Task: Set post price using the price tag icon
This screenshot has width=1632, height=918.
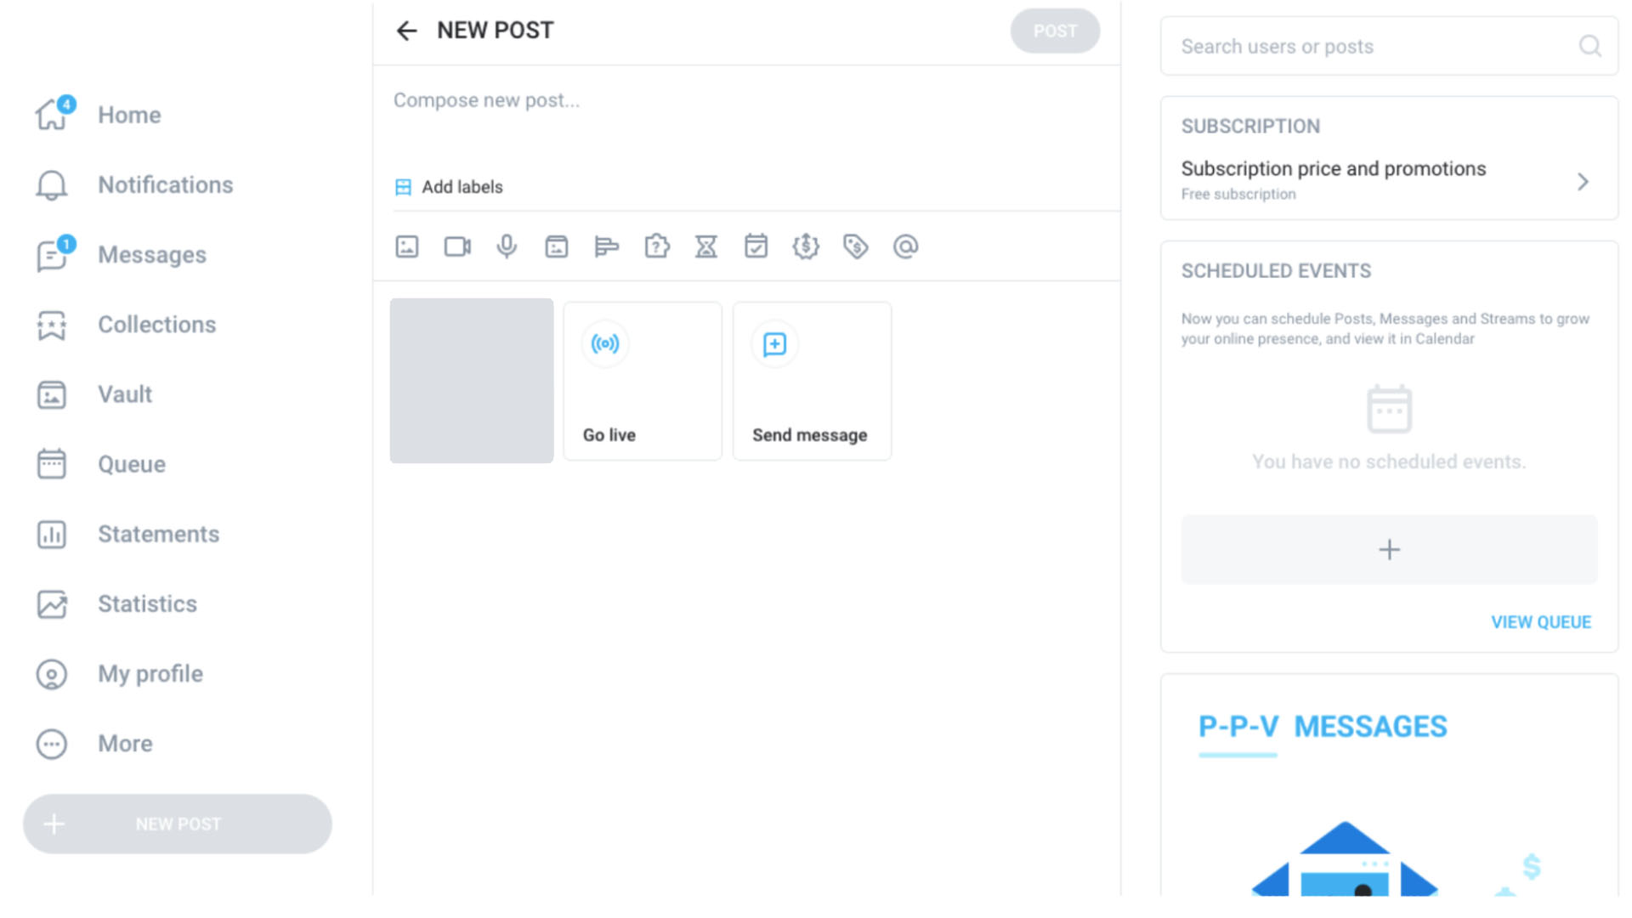Action: tap(855, 246)
